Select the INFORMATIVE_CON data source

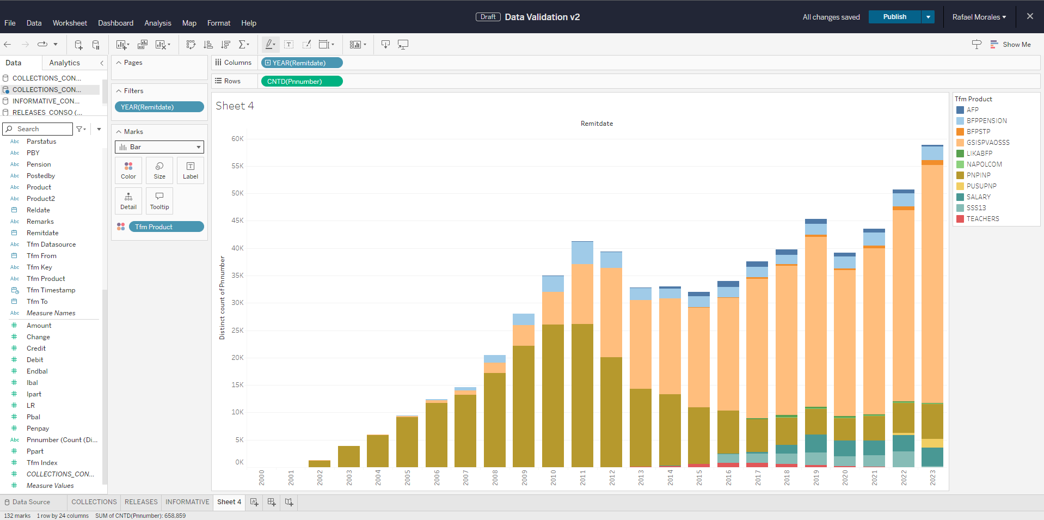(46, 101)
